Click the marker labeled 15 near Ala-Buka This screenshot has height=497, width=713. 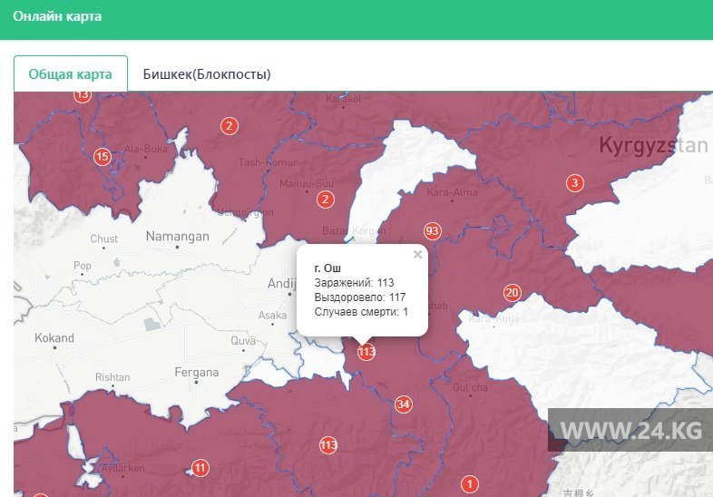point(103,157)
